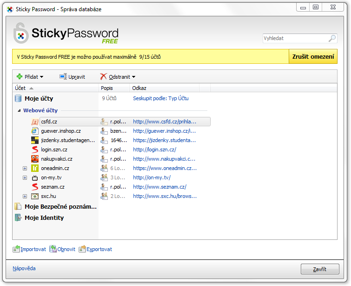Click the login.szn.cz red S icon

[x=35, y=150]
